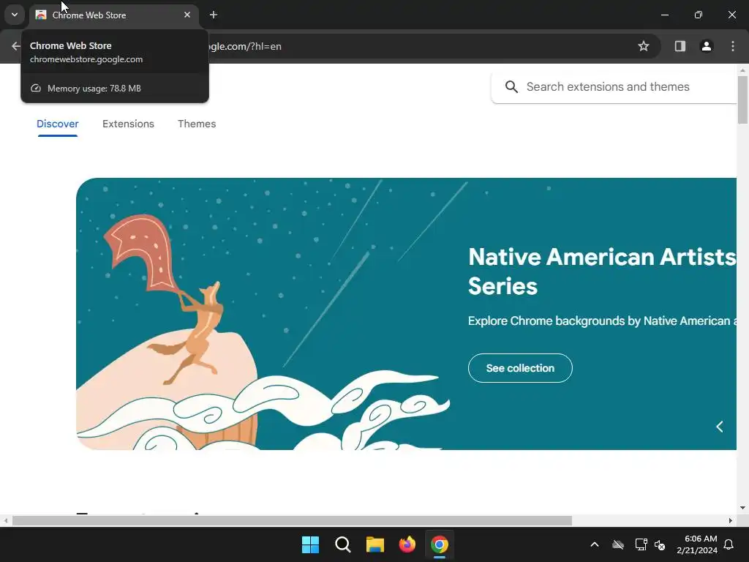This screenshot has height=562, width=749.
Task: Open a new browser tab
Action: [x=214, y=15]
